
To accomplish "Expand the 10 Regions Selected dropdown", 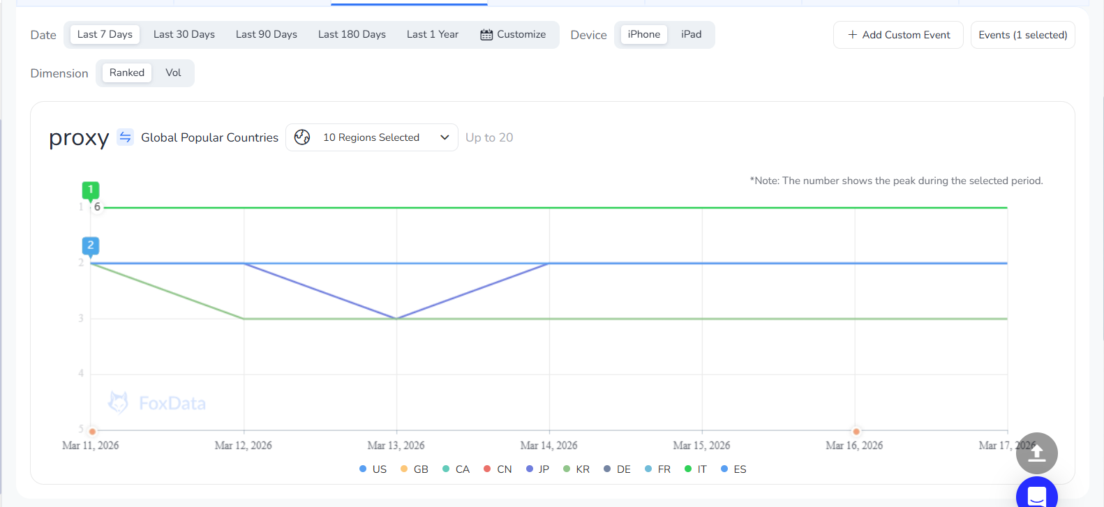I will [371, 137].
